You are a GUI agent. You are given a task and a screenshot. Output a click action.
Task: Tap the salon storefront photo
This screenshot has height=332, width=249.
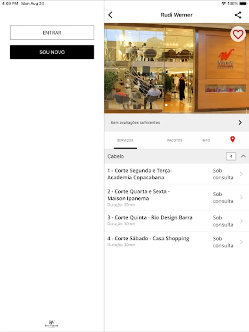177,68
